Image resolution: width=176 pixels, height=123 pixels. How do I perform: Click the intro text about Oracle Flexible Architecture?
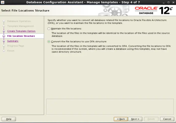pos(107,22)
